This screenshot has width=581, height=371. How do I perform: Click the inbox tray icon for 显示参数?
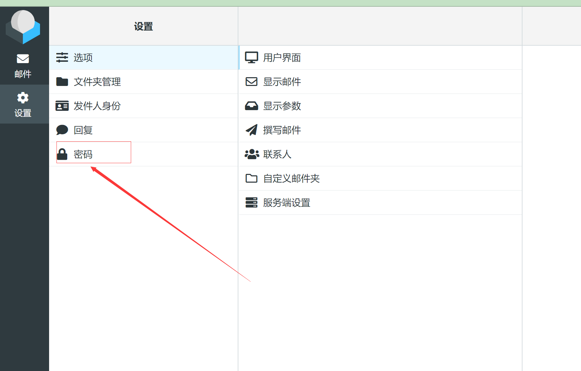(251, 106)
